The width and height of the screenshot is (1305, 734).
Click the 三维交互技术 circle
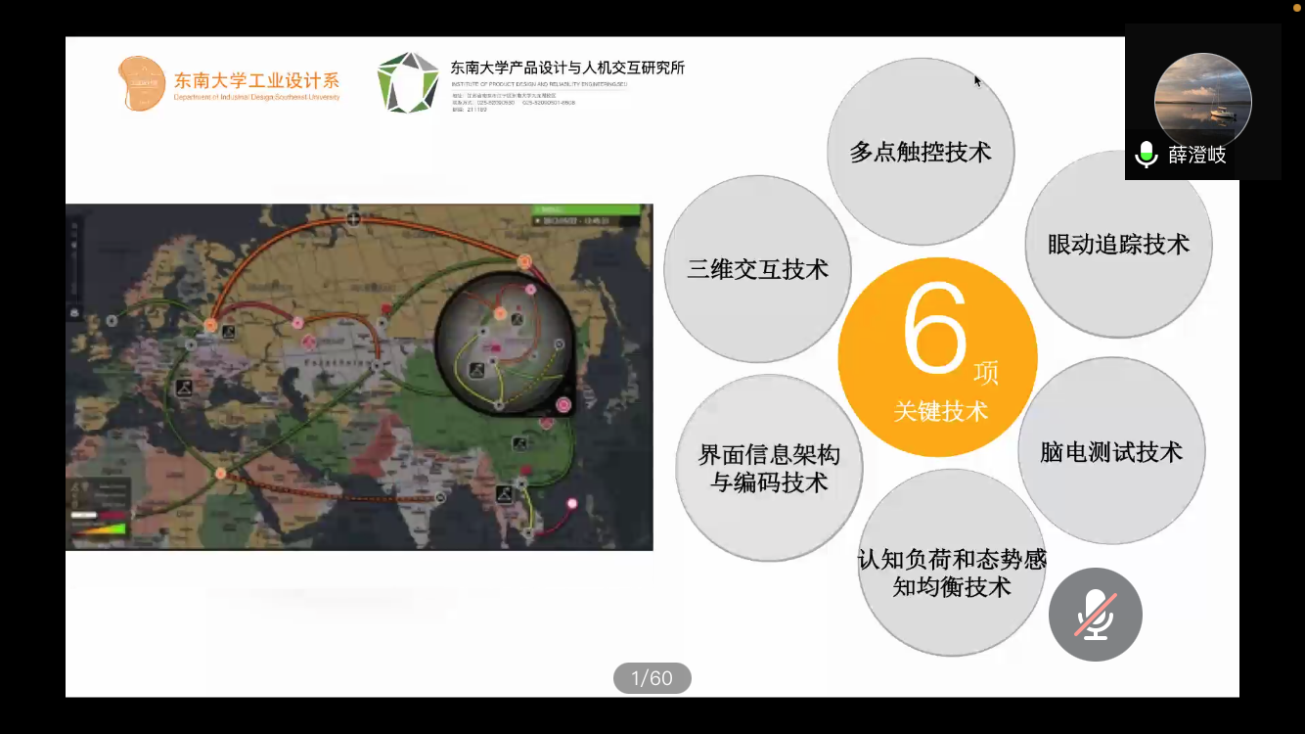(757, 269)
